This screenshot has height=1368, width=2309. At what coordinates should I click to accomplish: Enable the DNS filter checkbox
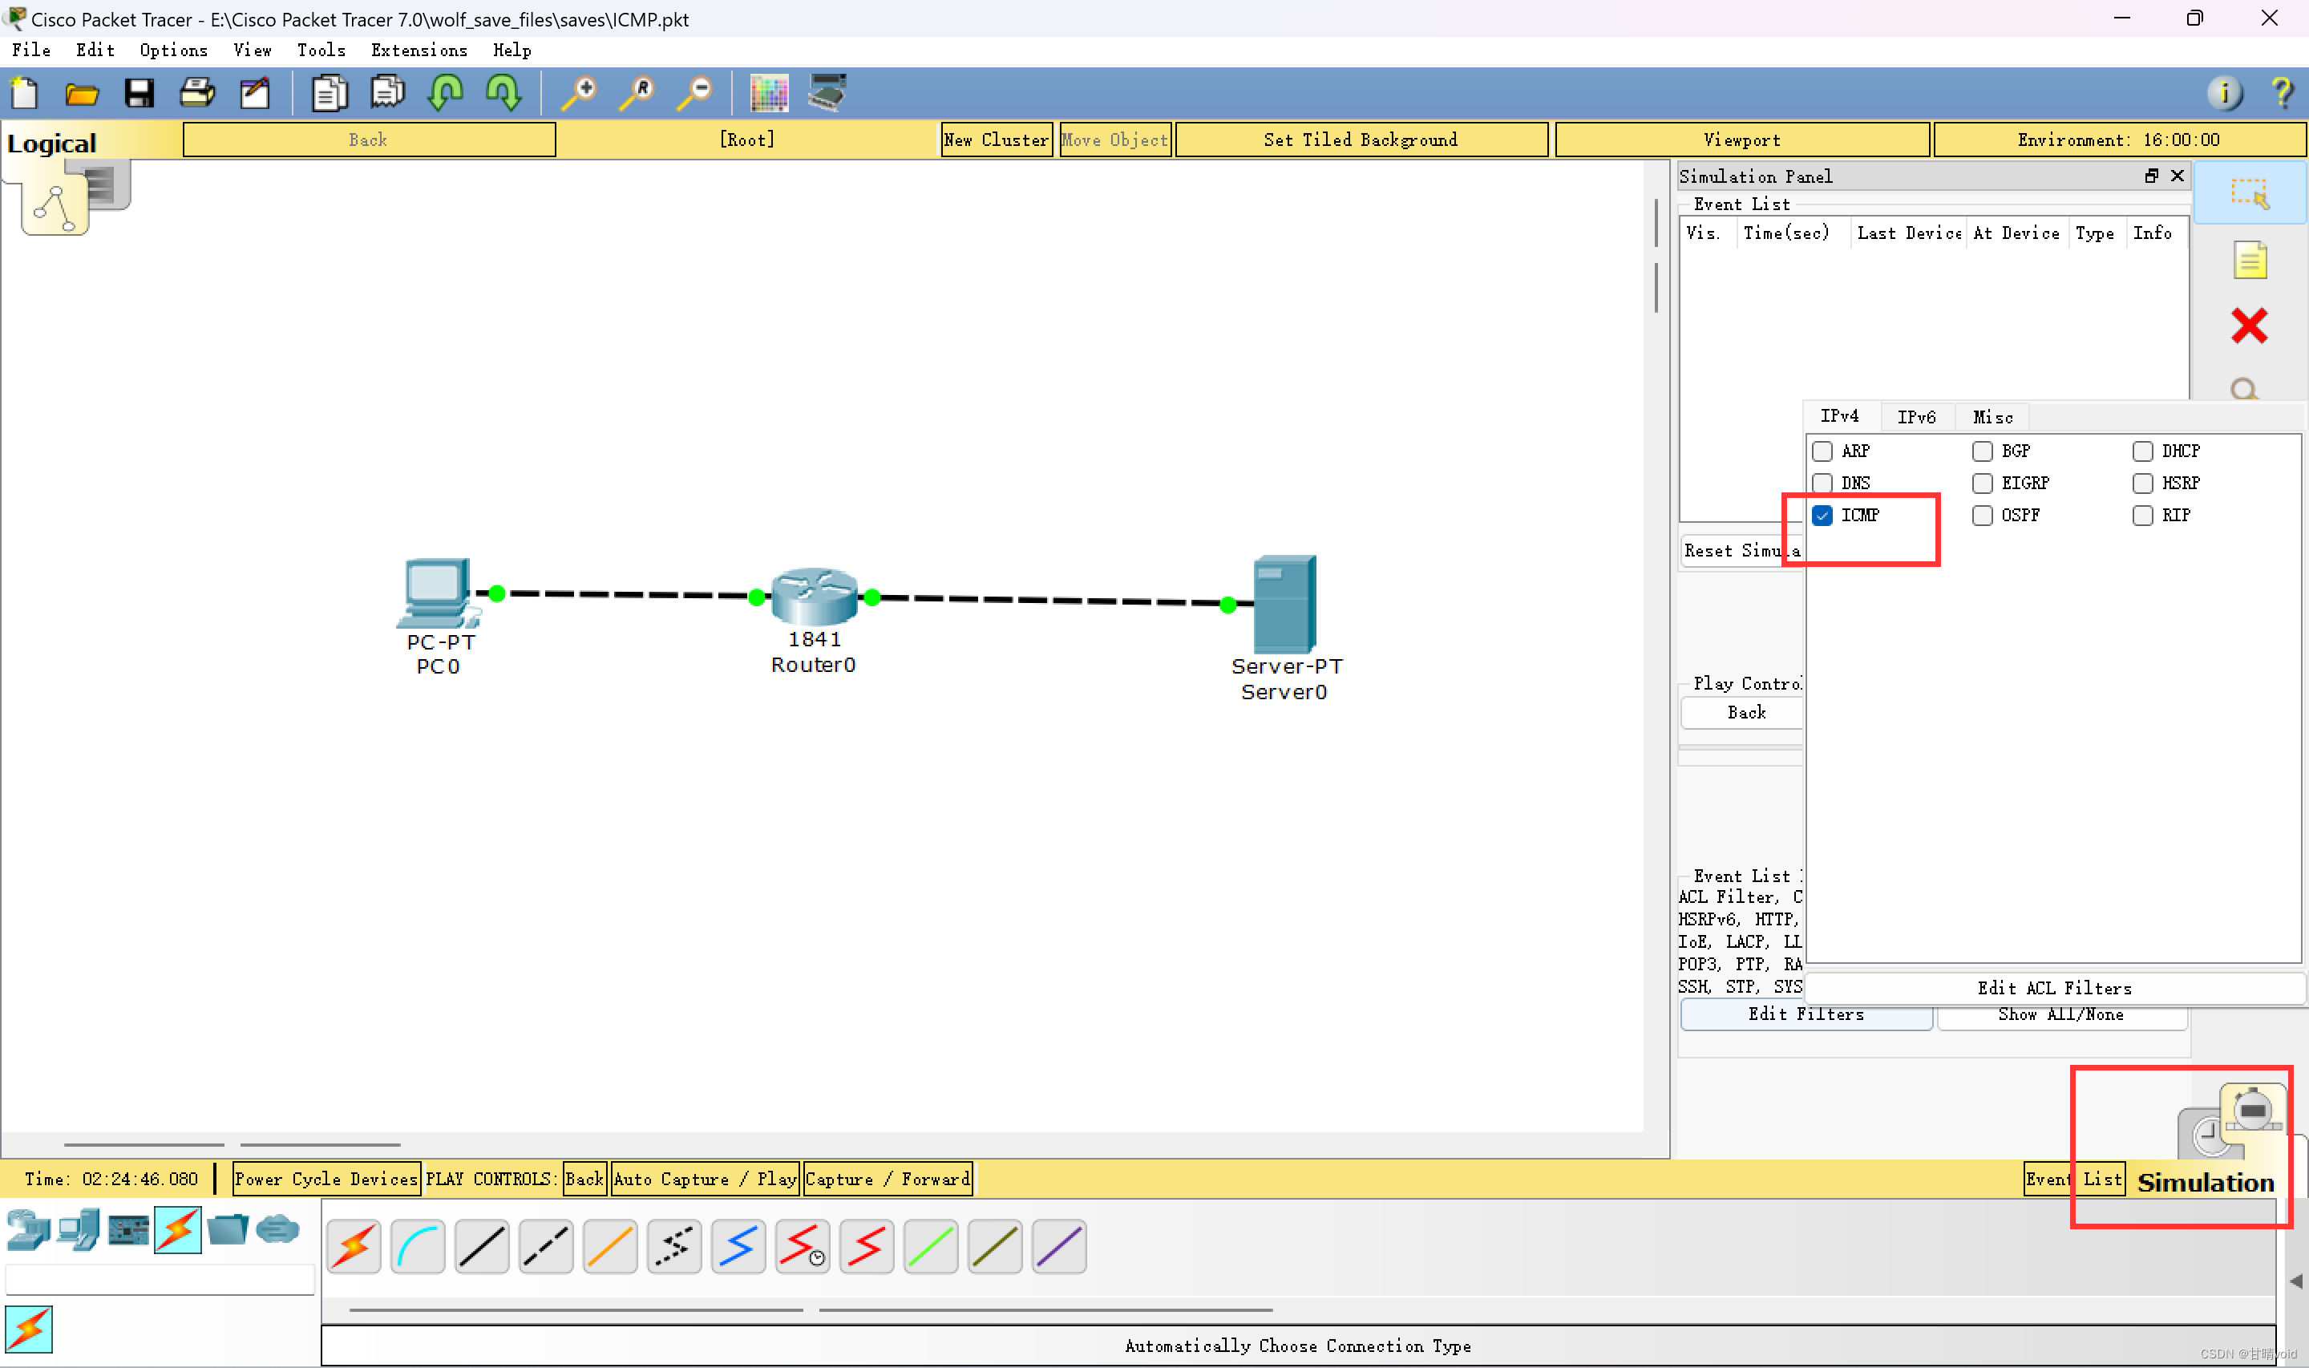pos(1822,483)
